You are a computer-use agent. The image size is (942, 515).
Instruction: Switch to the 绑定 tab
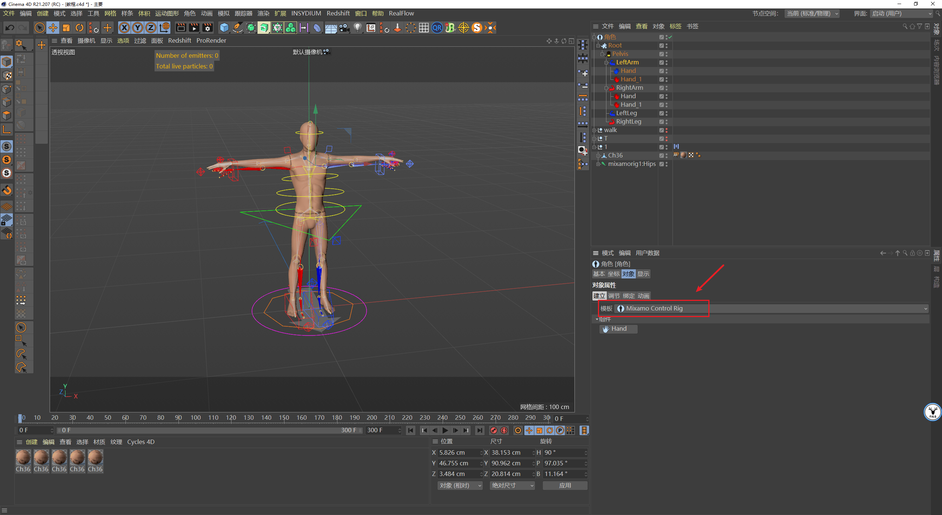pyautogui.click(x=628, y=296)
